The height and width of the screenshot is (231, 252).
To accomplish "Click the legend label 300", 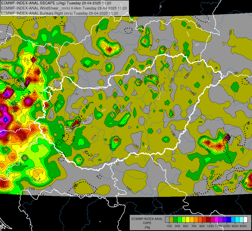I will point(177,226).
